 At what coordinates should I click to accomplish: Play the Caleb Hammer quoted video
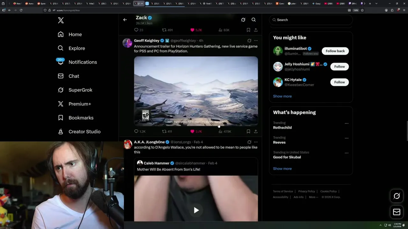click(196, 210)
